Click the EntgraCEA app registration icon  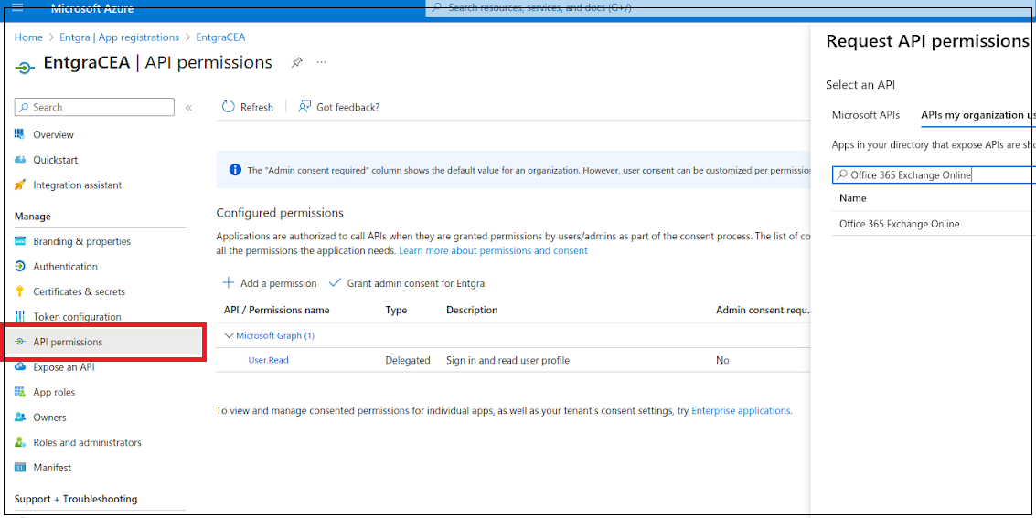click(x=25, y=68)
